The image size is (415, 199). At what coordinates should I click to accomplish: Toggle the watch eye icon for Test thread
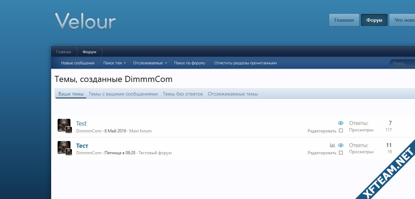(341, 123)
